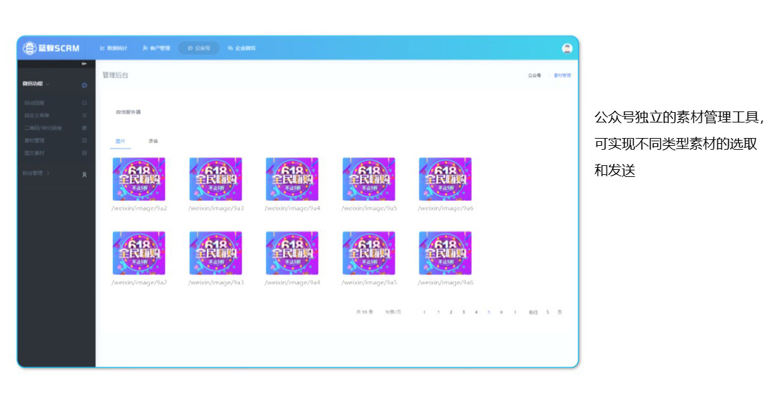Open the 10条/页 page size dropdown
This screenshot has width=778, height=416.
pos(393,312)
